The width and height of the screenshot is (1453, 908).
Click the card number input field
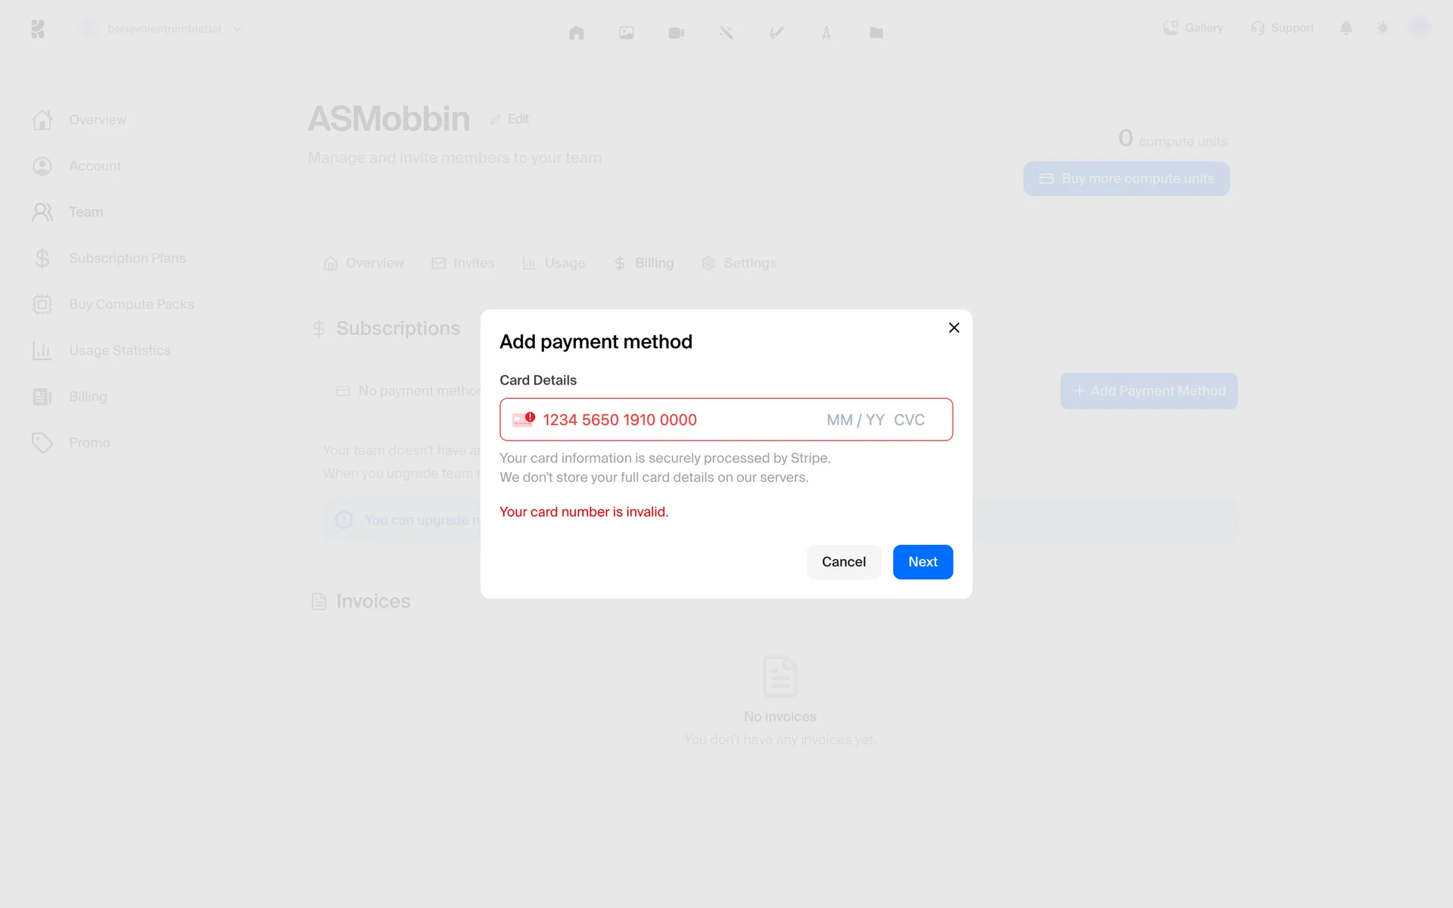666,420
